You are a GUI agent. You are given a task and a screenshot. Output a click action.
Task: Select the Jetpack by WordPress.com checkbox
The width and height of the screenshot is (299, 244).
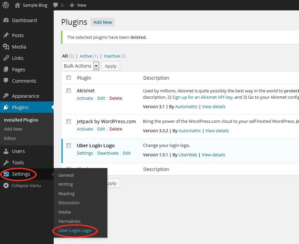(x=68, y=121)
